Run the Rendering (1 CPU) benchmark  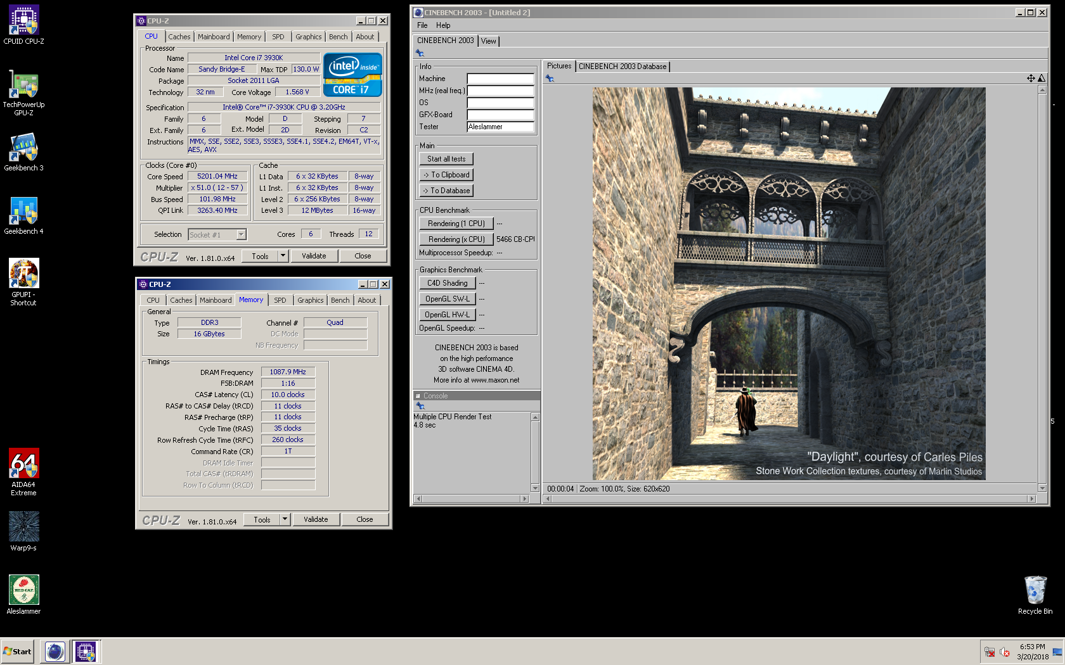point(456,224)
